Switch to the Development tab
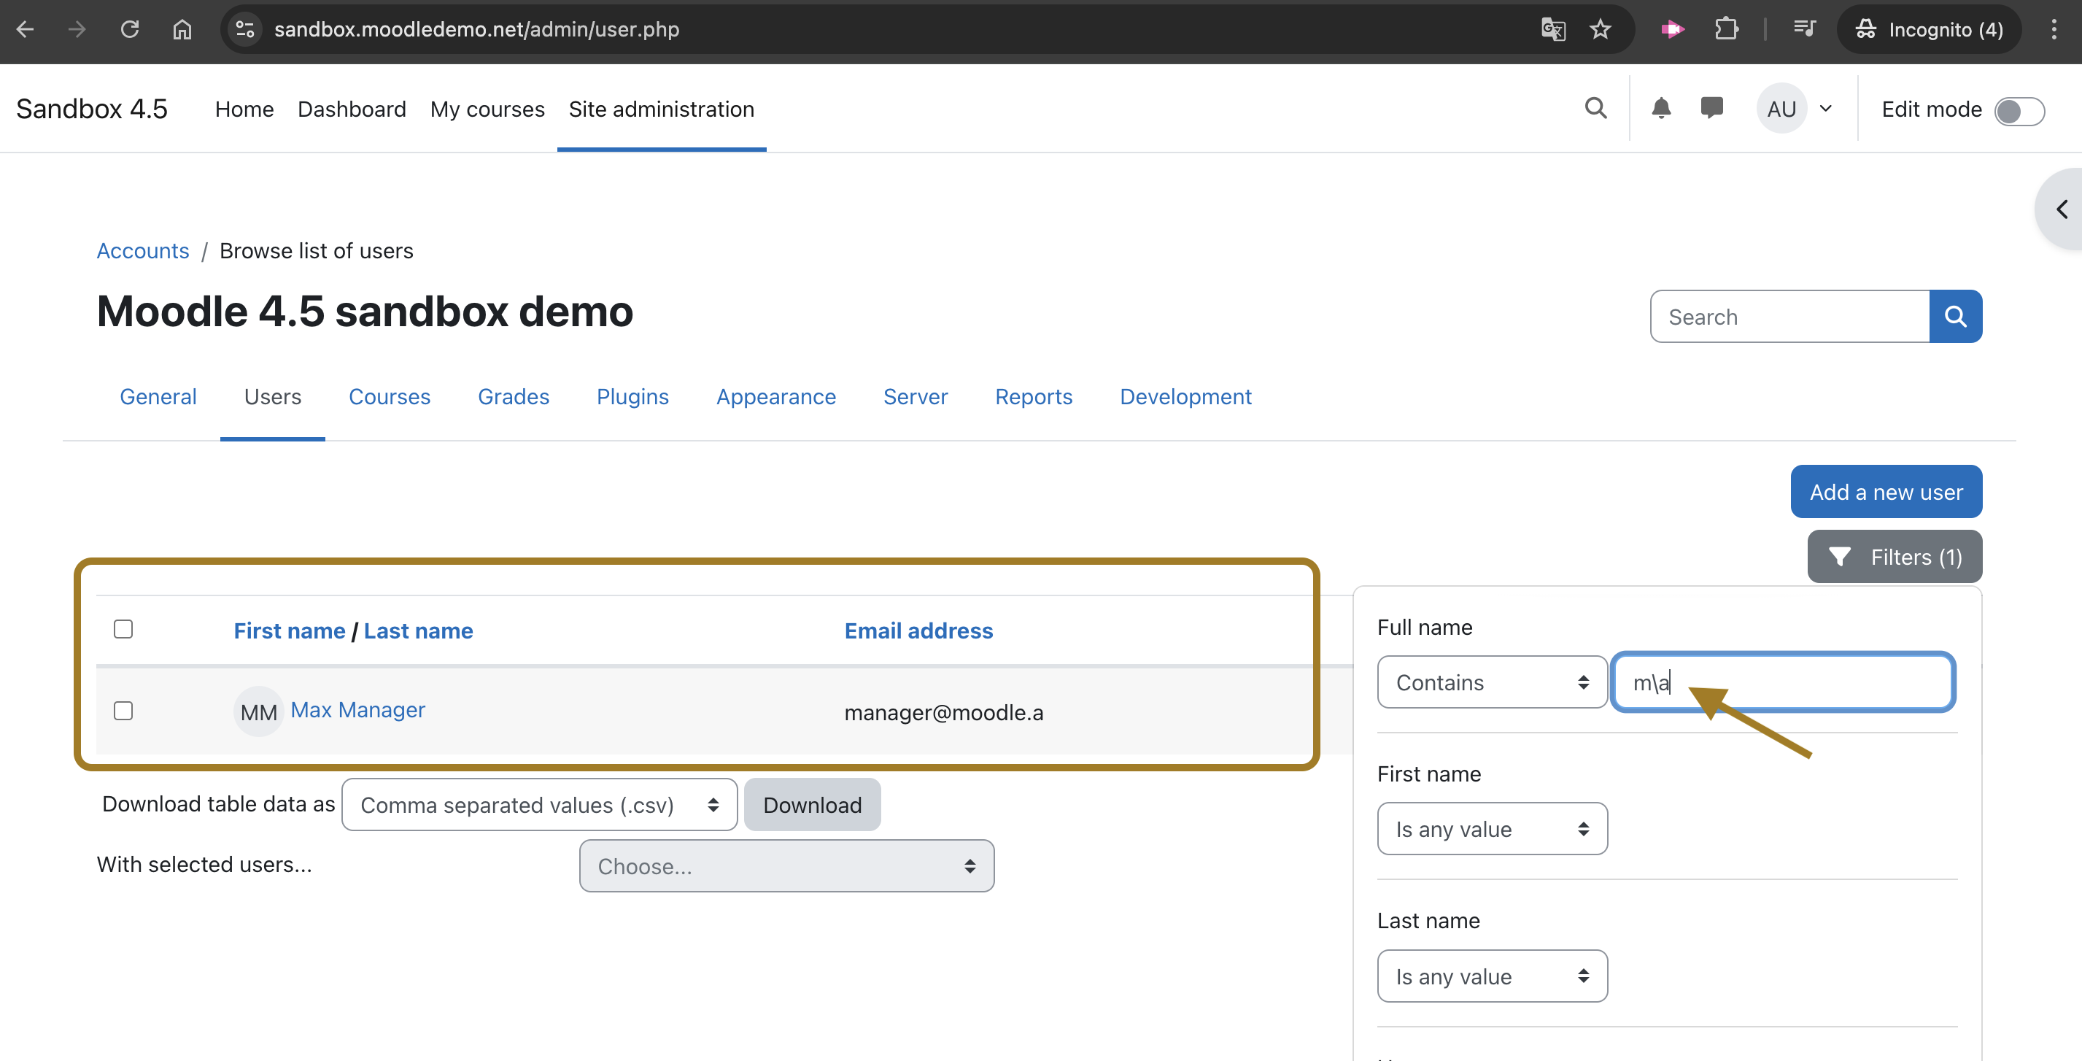 click(1185, 396)
